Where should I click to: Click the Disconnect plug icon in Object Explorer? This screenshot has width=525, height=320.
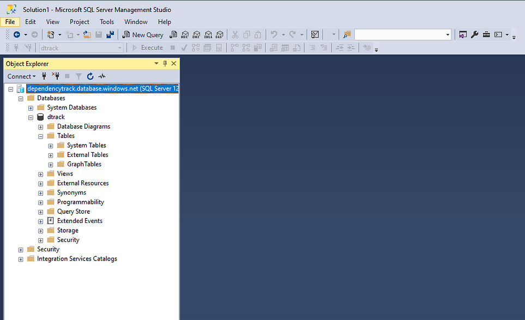56,76
